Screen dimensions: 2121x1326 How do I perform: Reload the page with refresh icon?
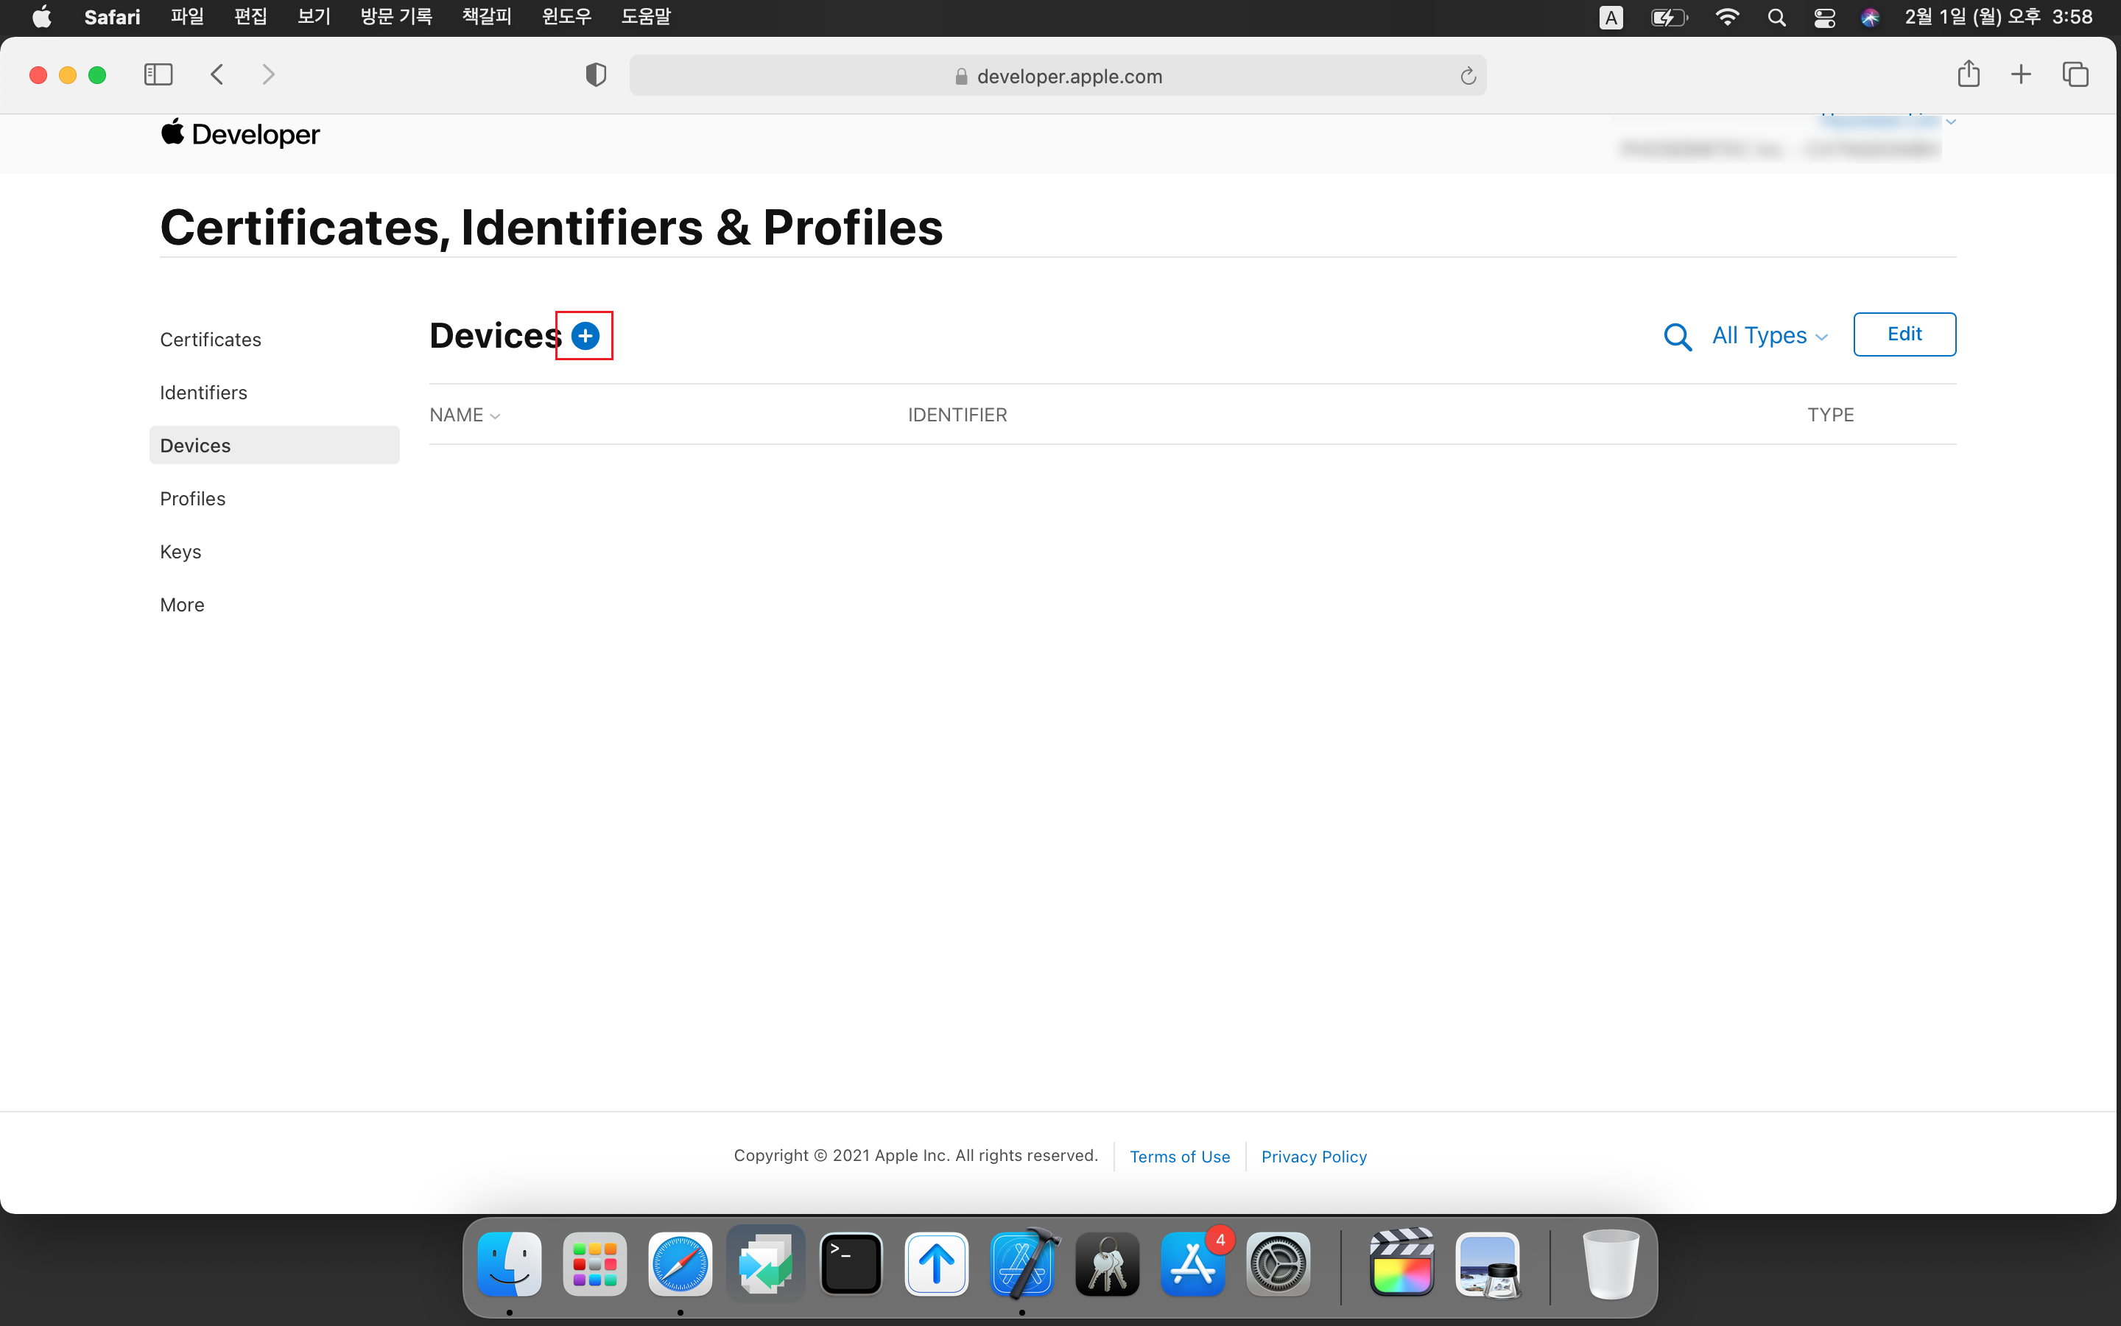(1468, 77)
